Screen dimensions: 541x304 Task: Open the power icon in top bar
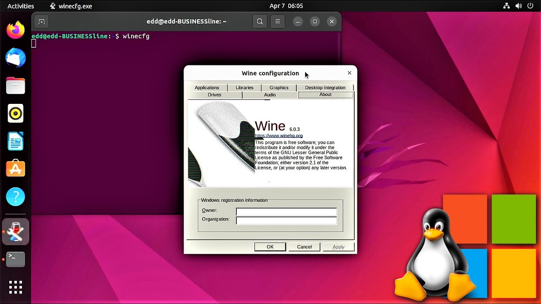point(530,6)
